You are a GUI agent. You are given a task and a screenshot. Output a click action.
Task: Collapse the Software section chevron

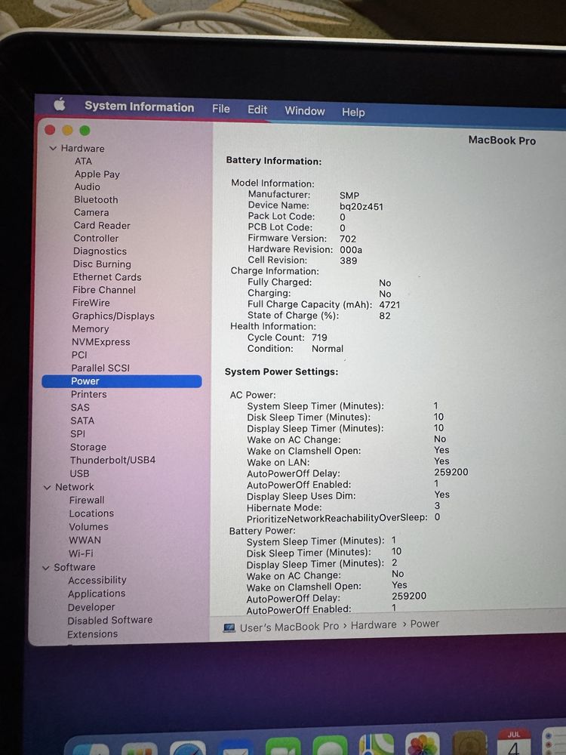[x=46, y=568]
